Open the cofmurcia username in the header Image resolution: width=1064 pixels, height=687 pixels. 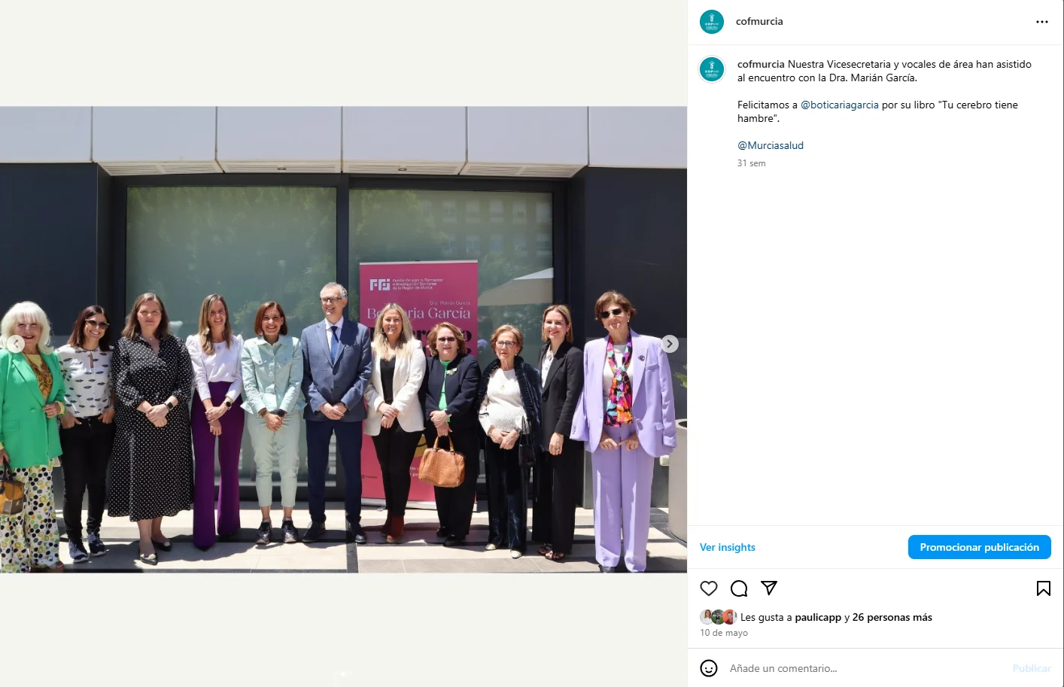point(759,22)
